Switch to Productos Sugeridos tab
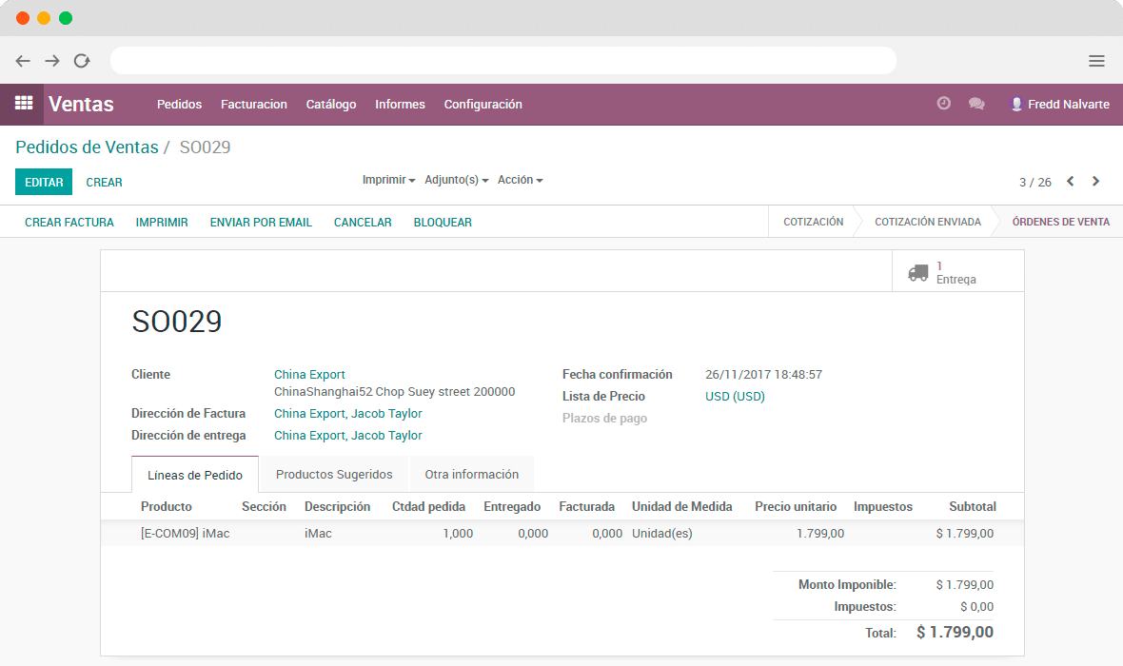 (x=334, y=474)
